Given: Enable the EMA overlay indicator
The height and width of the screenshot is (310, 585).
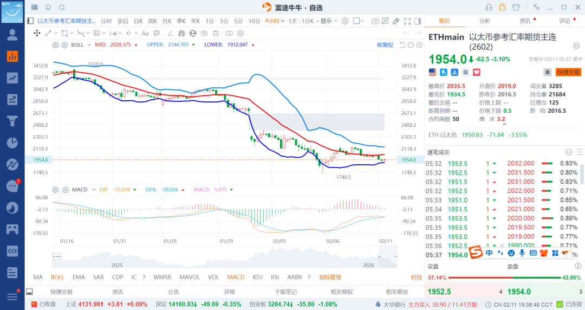Looking at the screenshot, I should pos(79,277).
